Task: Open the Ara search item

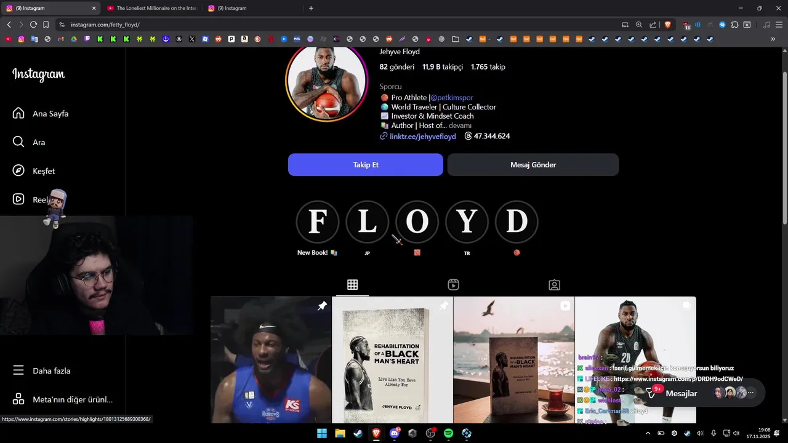Action: tap(29, 142)
